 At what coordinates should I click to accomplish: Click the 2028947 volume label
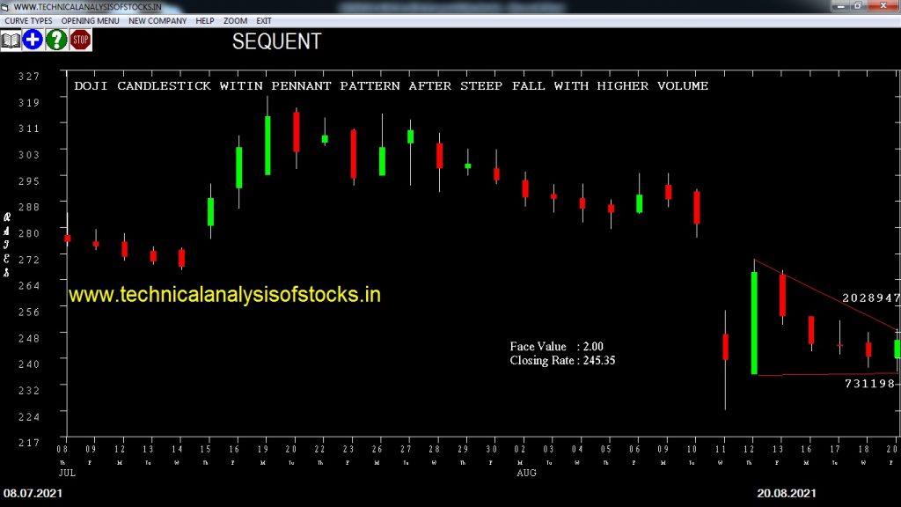[870, 298]
